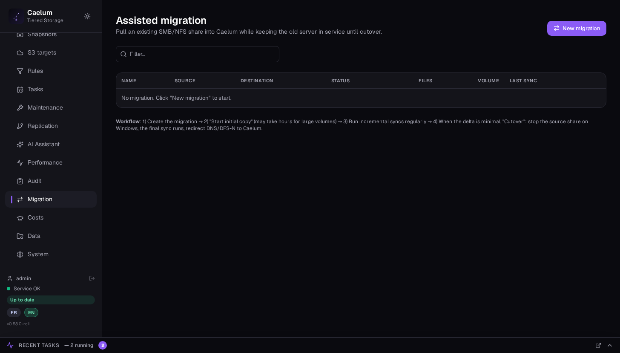Click the Tiered Storage subtitle
The image size is (620, 353).
[45, 20]
